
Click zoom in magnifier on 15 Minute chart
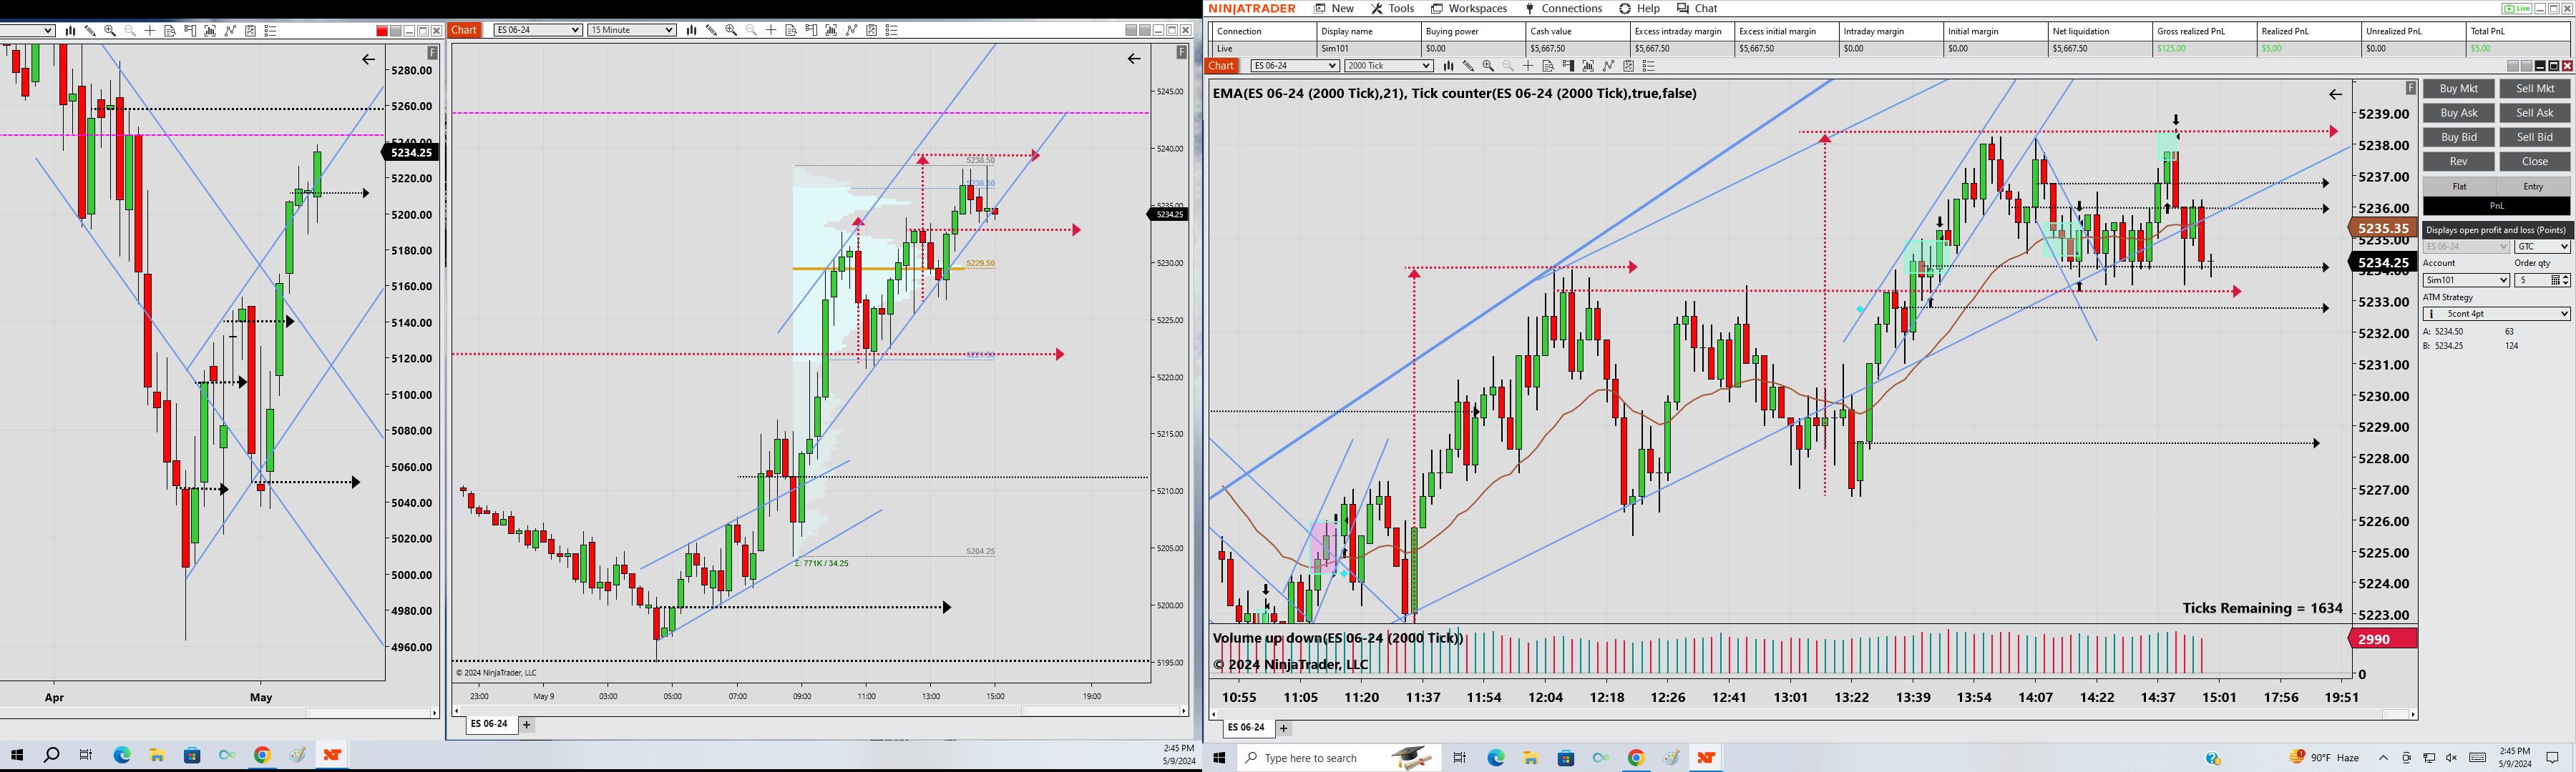(x=731, y=30)
